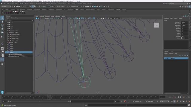This screenshot has width=191, height=107.
Task: Open the frames-per-second dropdown
Action: tap(164, 101)
